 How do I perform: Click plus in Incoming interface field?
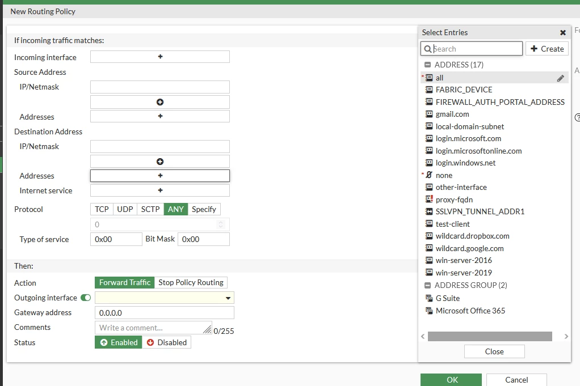point(160,57)
